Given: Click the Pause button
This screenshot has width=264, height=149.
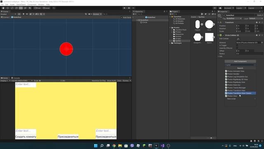Looking at the screenshot, I should coord(129,8).
